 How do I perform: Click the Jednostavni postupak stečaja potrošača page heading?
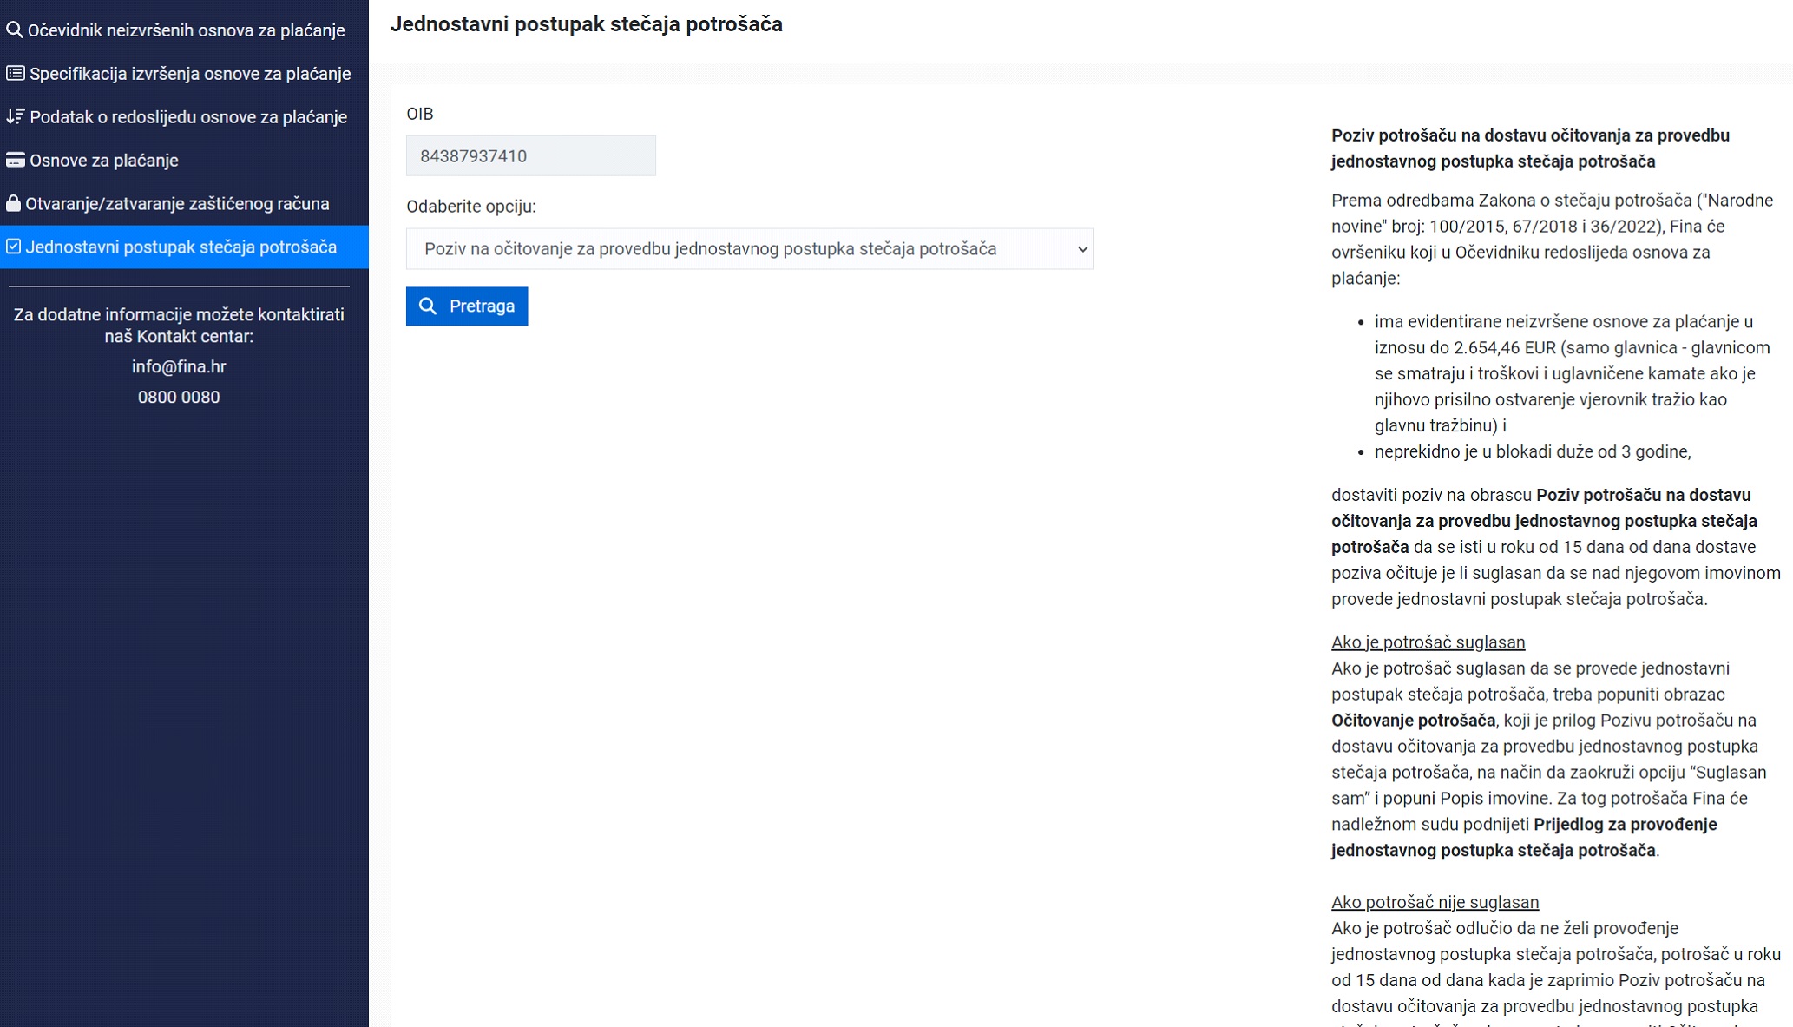tap(586, 24)
